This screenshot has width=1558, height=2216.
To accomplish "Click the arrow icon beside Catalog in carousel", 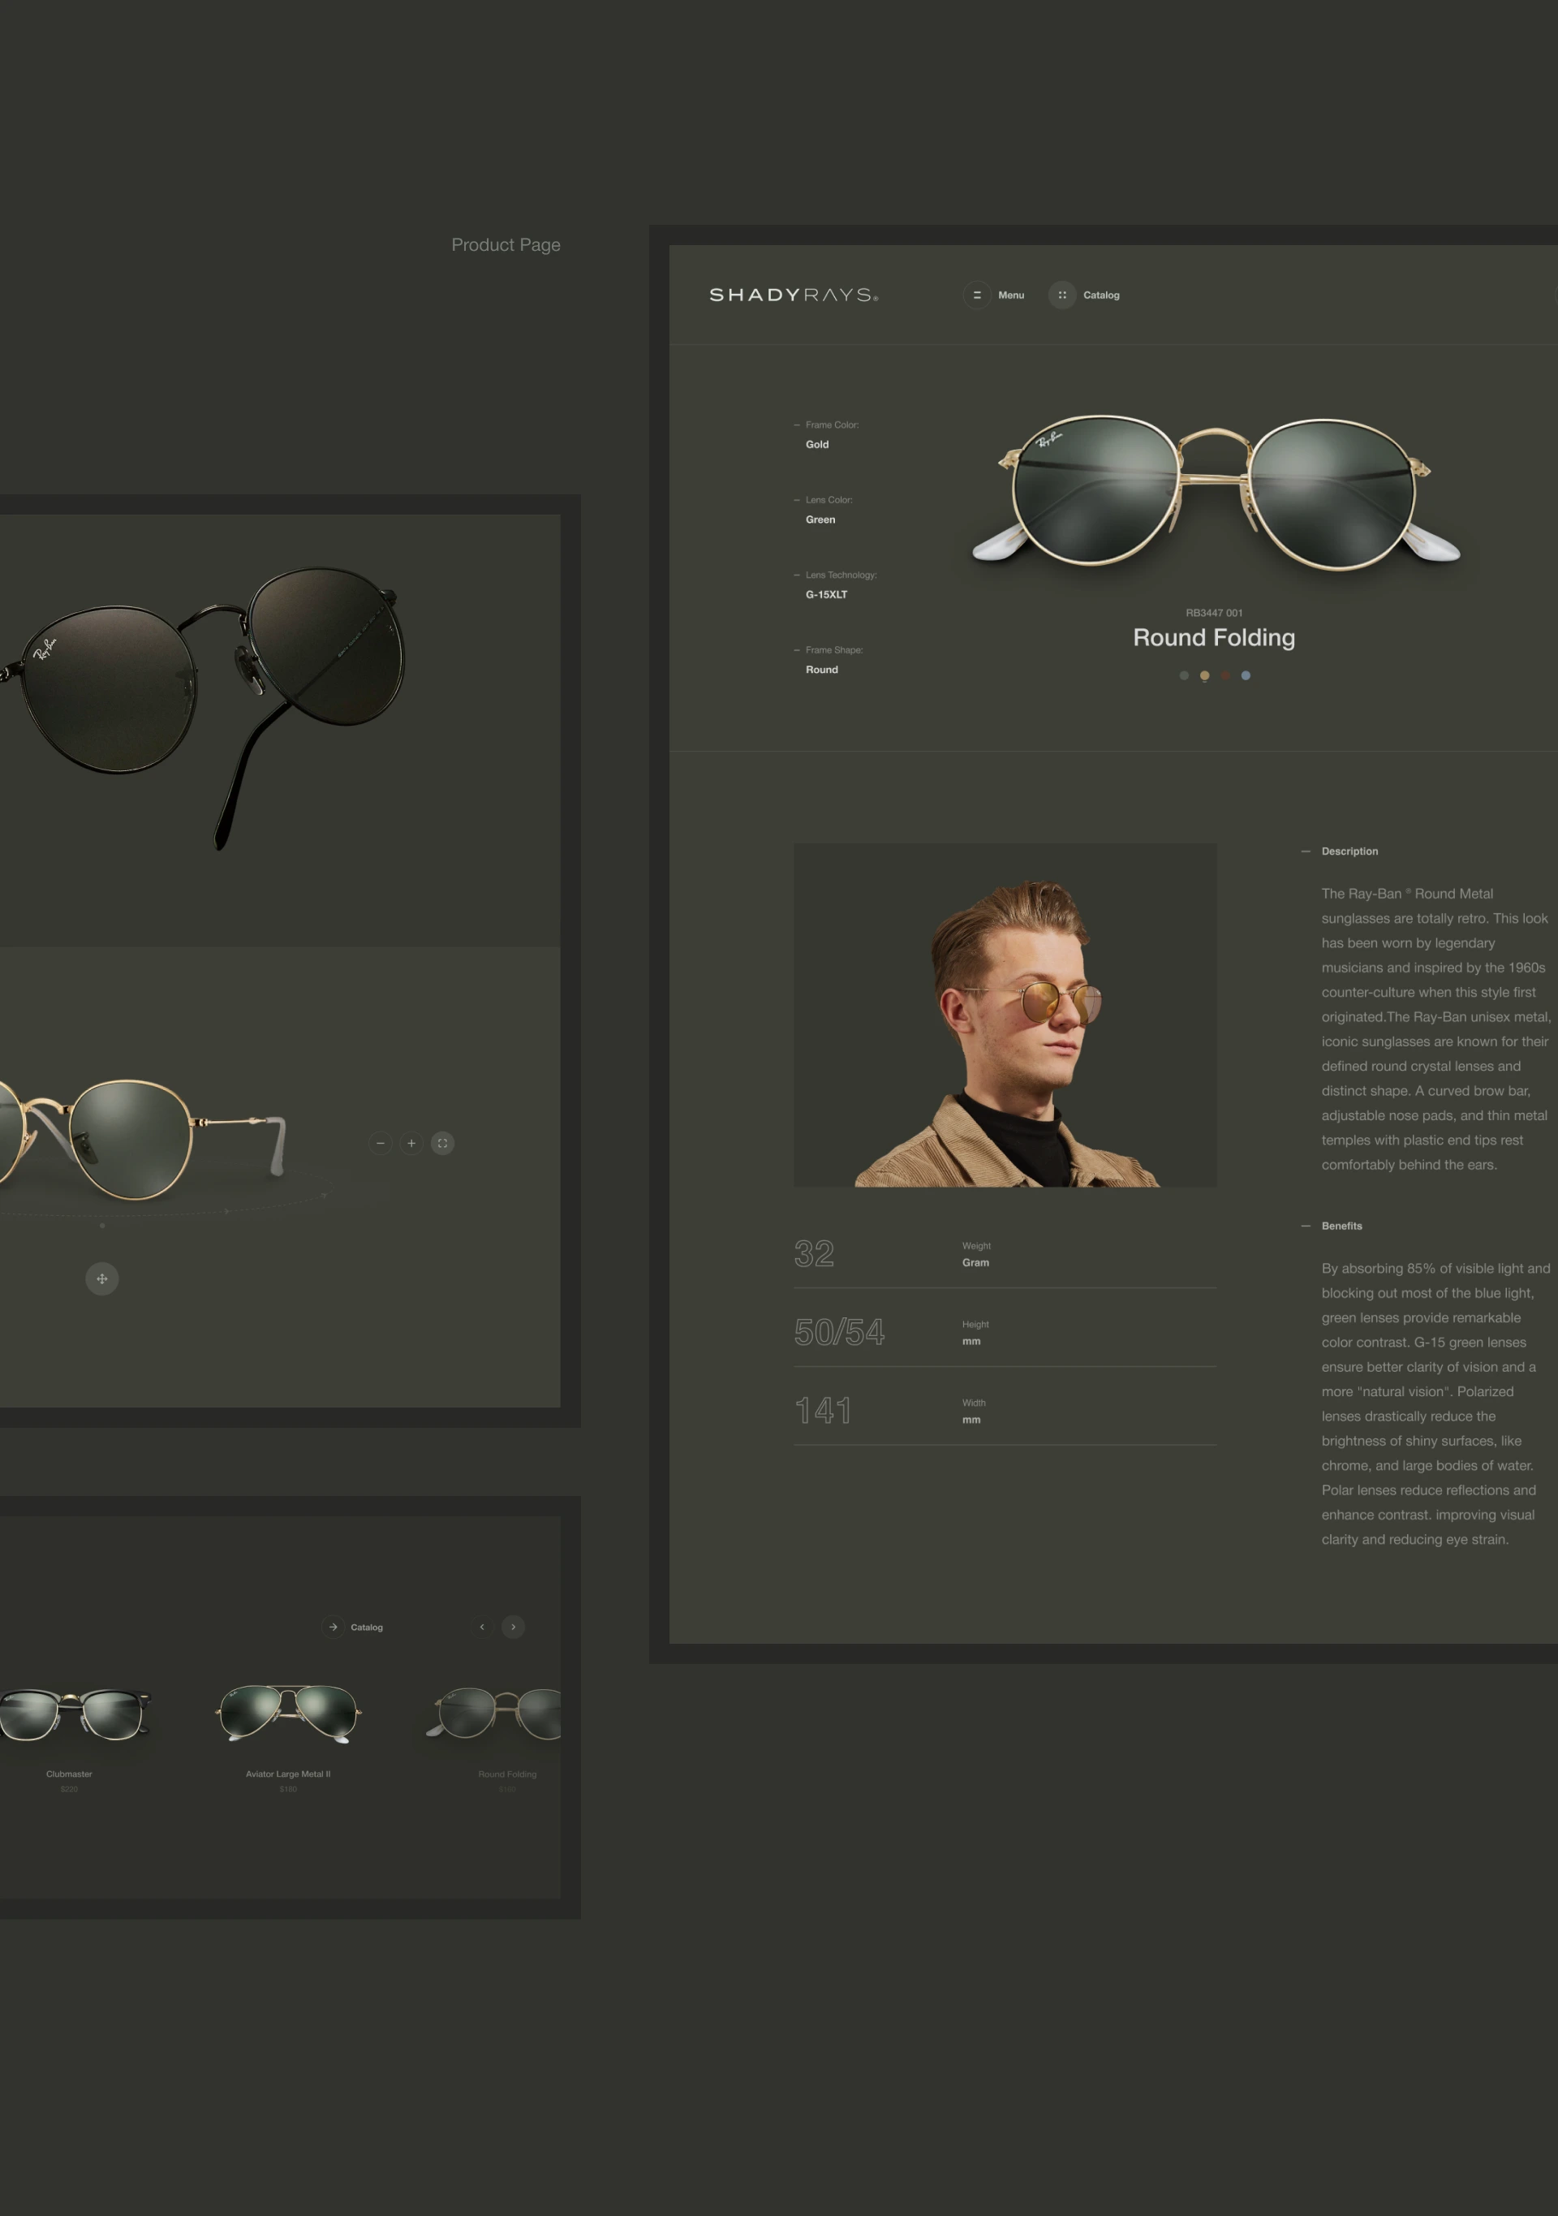I will (x=333, y=1627).
